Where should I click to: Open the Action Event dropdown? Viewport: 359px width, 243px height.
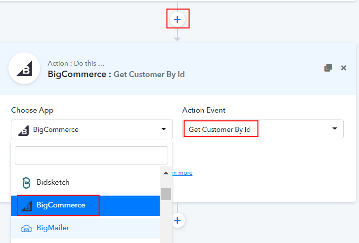[x=263, y=129]
